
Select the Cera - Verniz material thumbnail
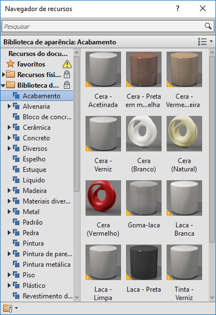point(103,134)
